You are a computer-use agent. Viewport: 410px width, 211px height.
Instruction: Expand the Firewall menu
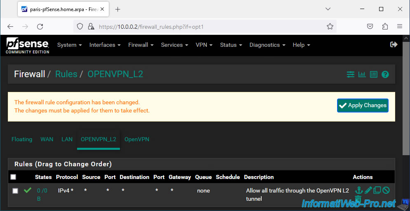pos(141,45)
